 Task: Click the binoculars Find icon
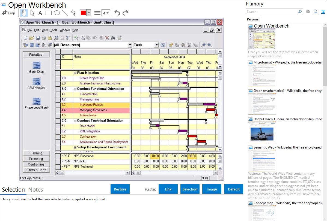[x=113, y=38]
